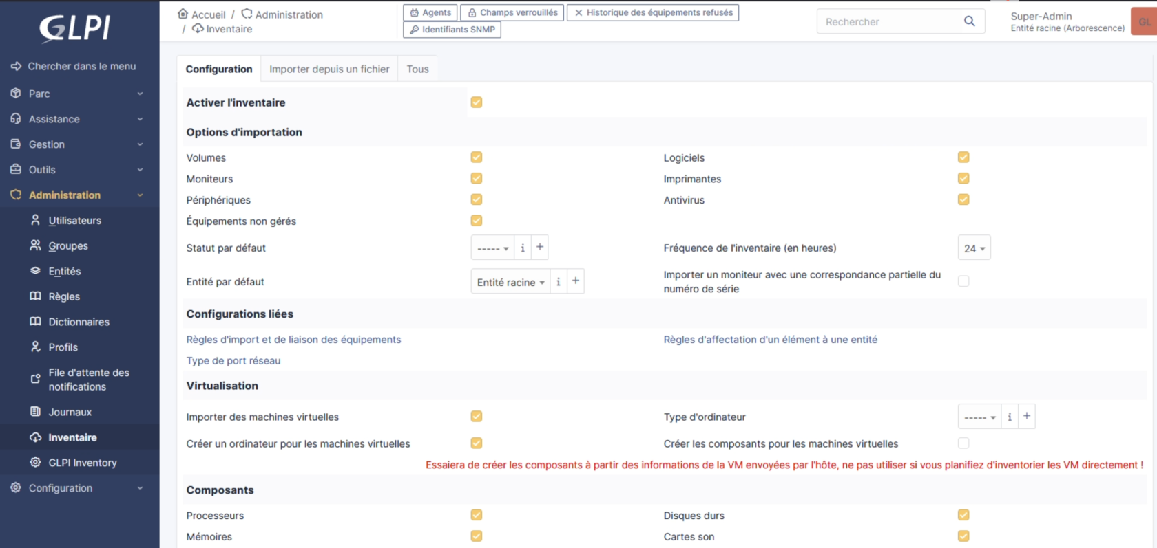
Task: Click info icon beside Type d'ordinateur
Action: [x=1010, y=417]
